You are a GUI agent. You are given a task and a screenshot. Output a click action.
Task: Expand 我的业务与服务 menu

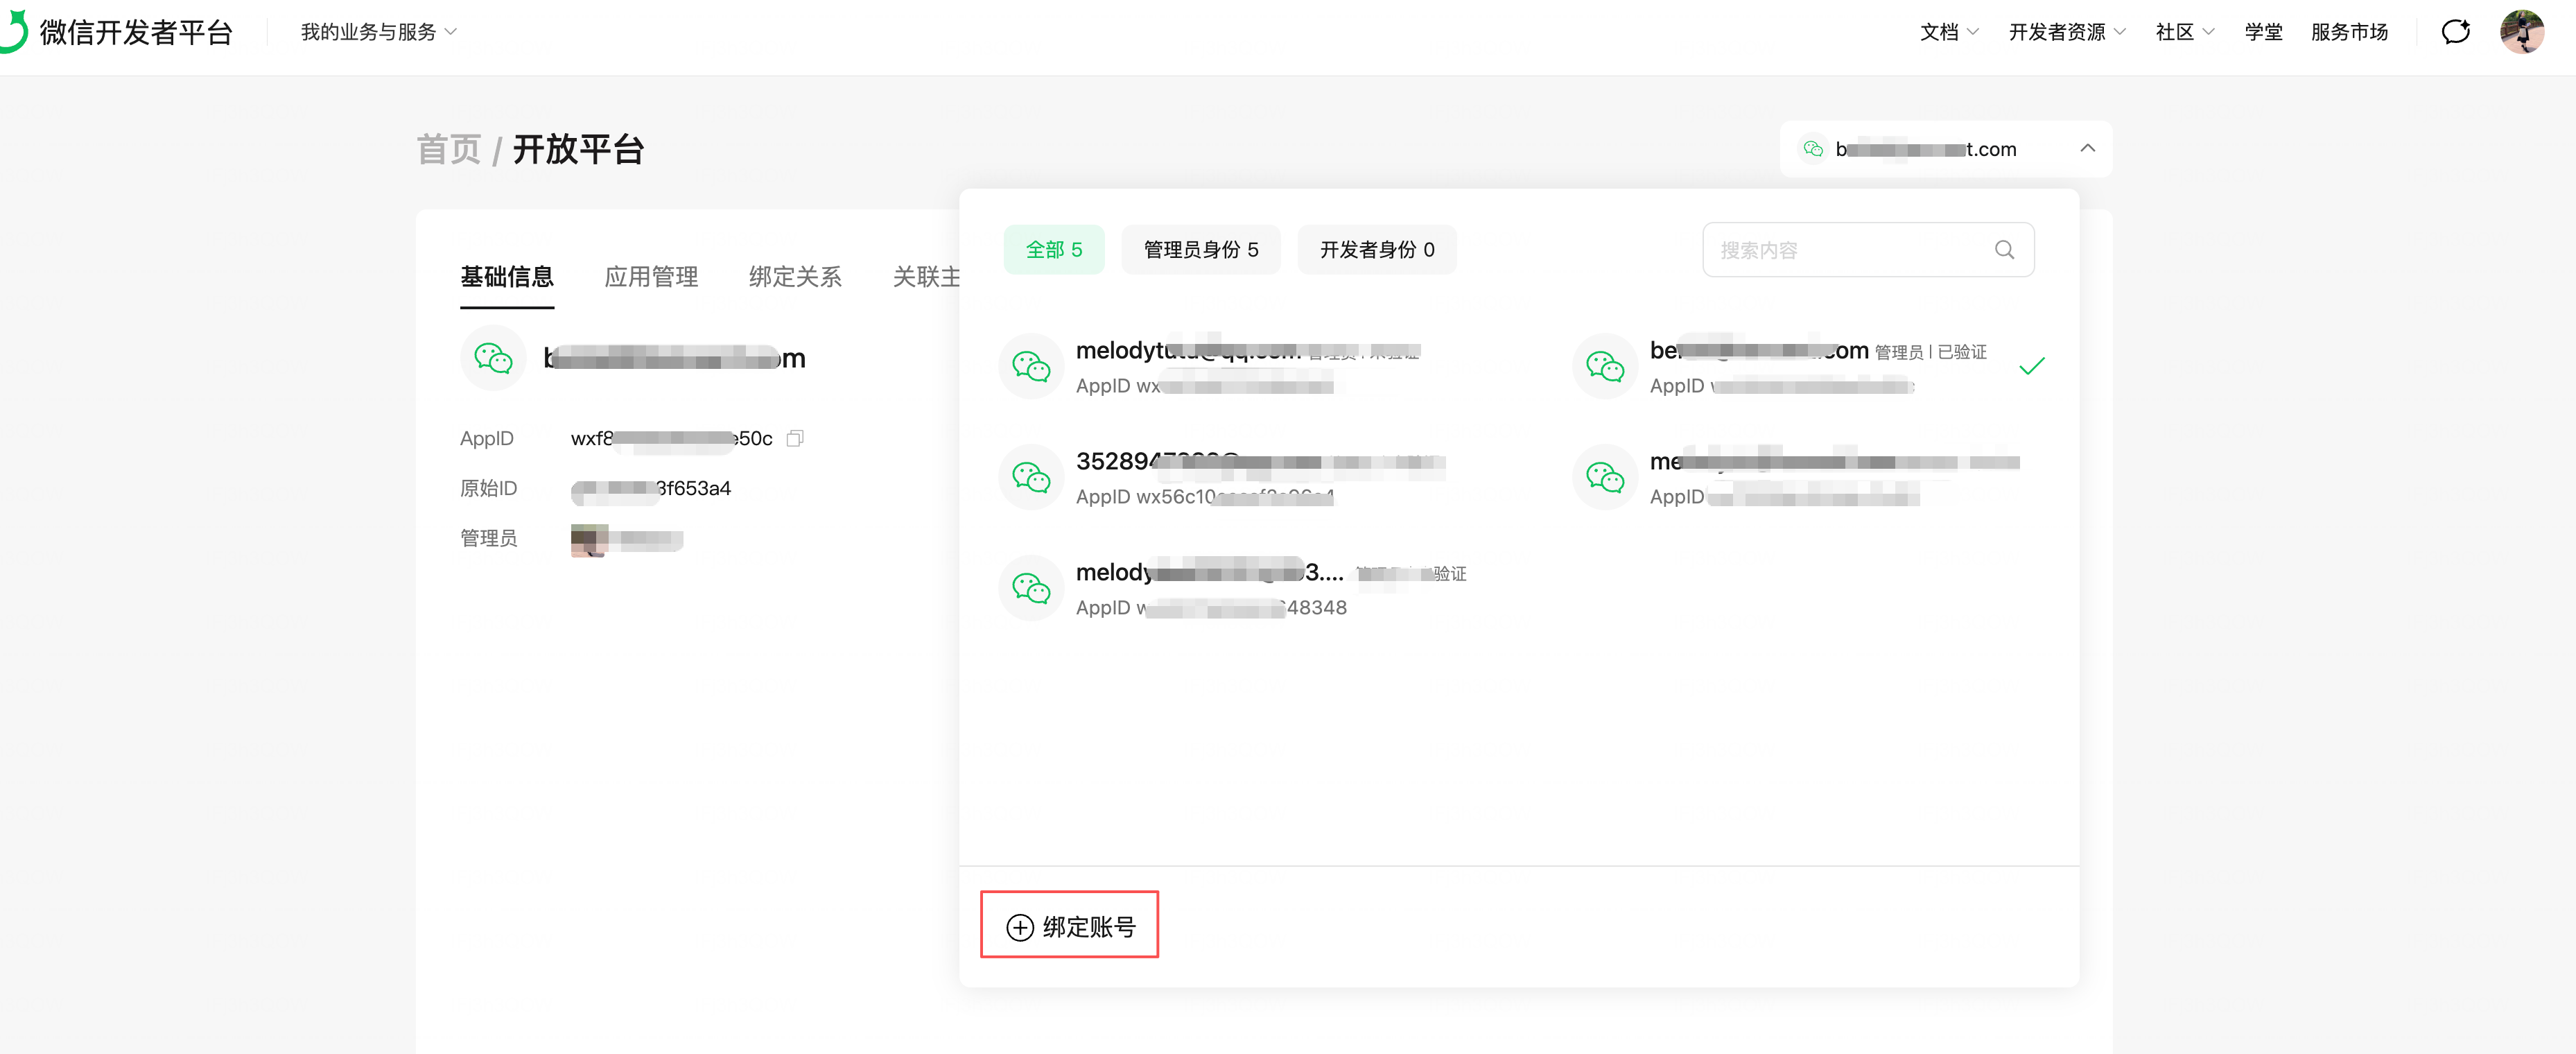(378, 32)
